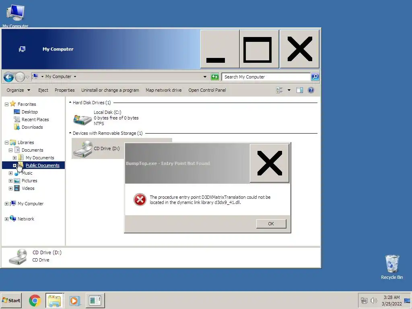Open the Start menu

tap(11, 300)
